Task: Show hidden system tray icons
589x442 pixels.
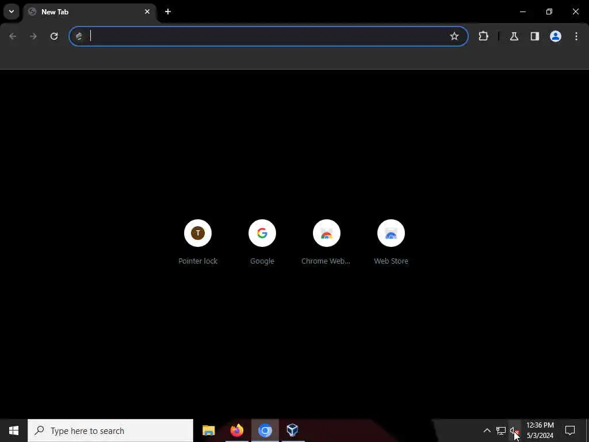Action: tap(487, 430)
